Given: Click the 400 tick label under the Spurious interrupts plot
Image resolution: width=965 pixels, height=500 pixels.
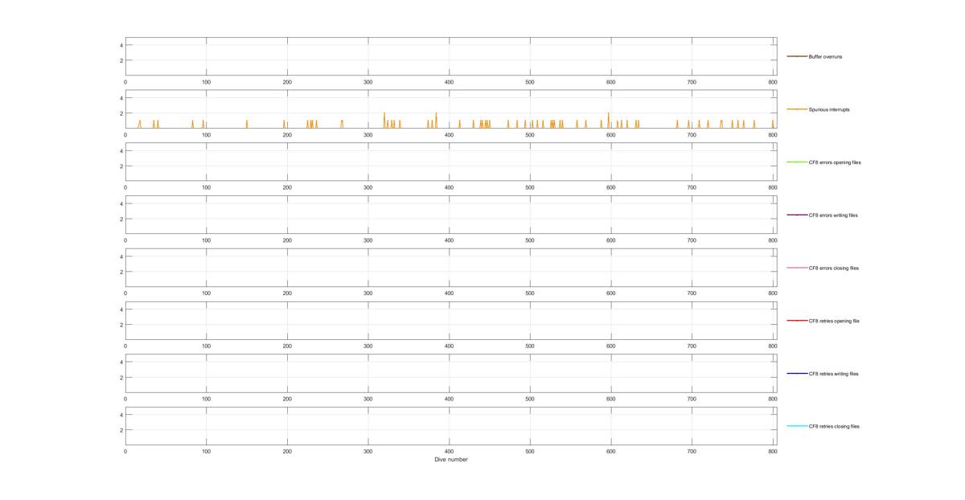Looking at the screenshot, I should 449,135.
